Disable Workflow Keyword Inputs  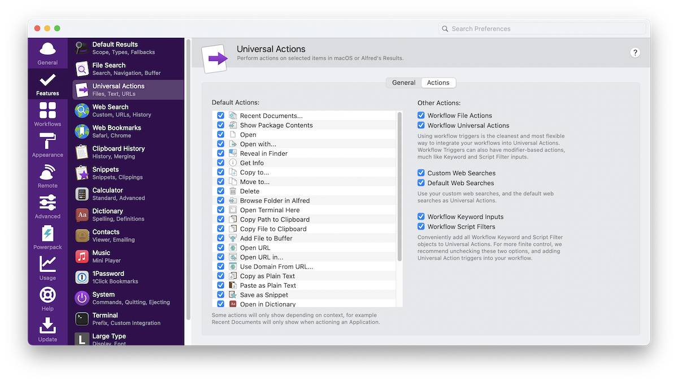pos(421,217)
